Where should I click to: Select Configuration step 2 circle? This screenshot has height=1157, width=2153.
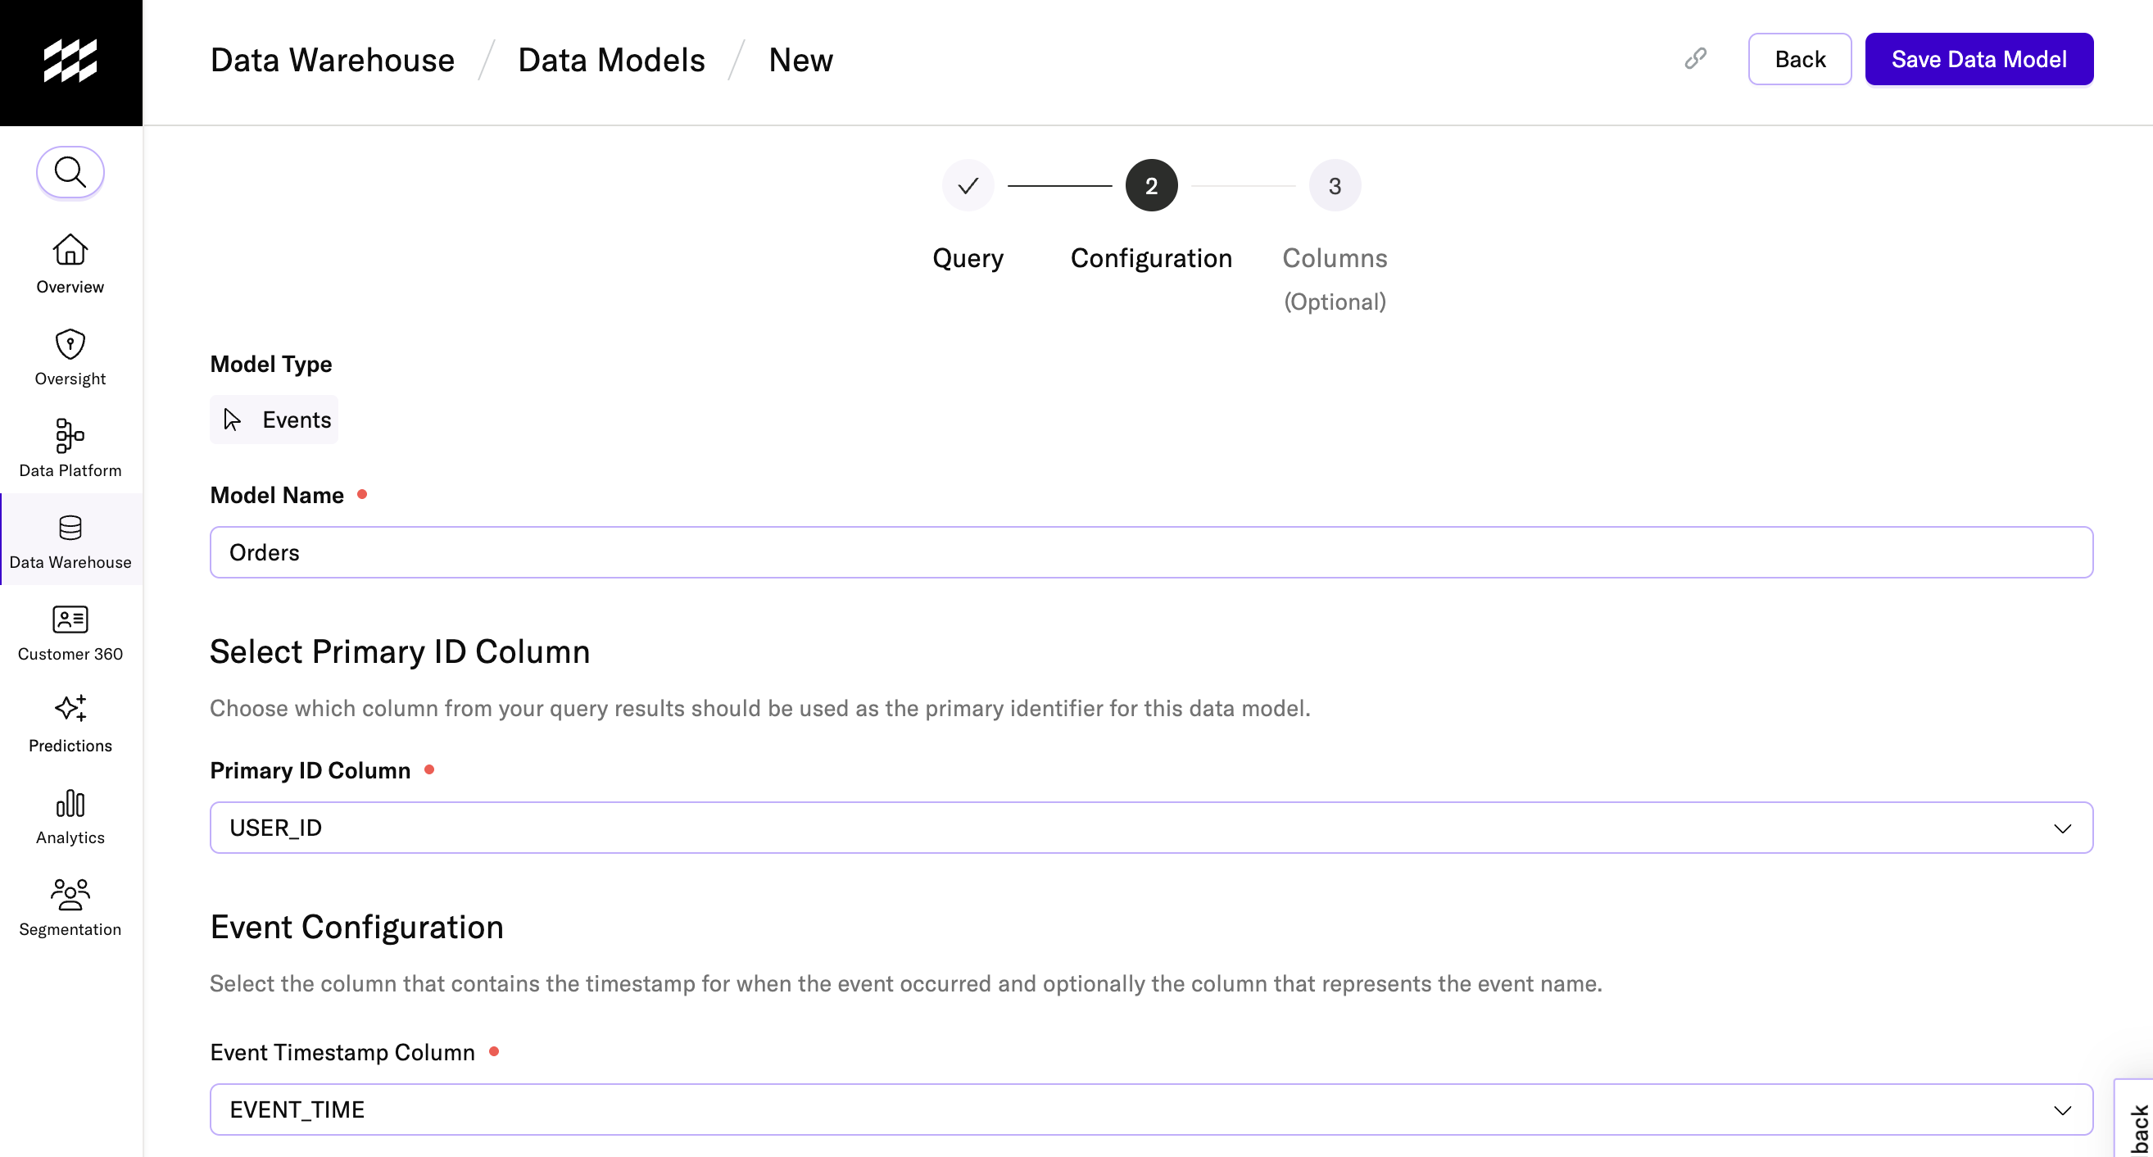tap(1151, 185)
